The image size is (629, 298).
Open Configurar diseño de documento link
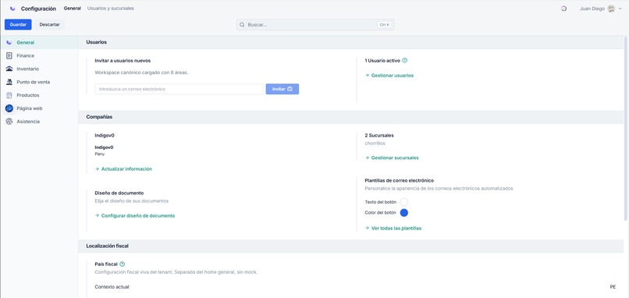(x=138, y=216)
